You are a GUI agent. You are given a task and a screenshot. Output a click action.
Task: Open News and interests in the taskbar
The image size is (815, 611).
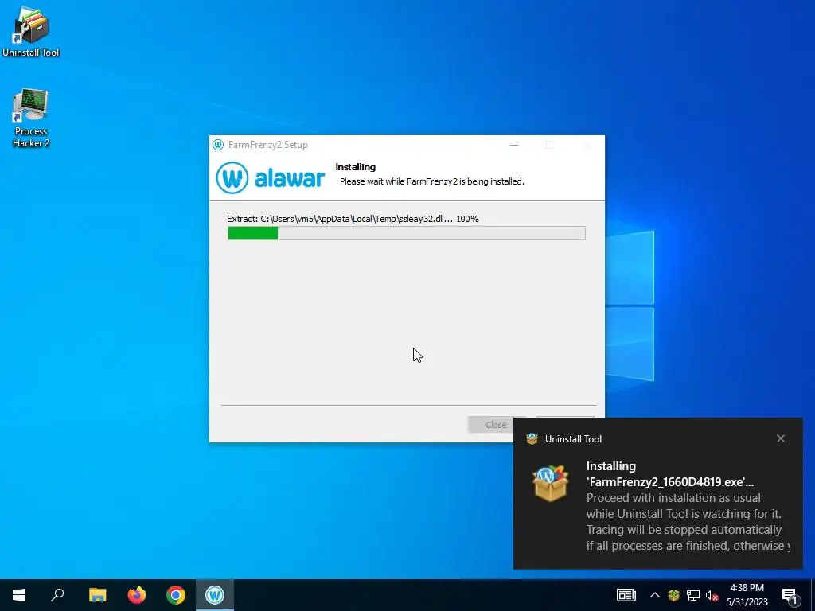[626, 595]
